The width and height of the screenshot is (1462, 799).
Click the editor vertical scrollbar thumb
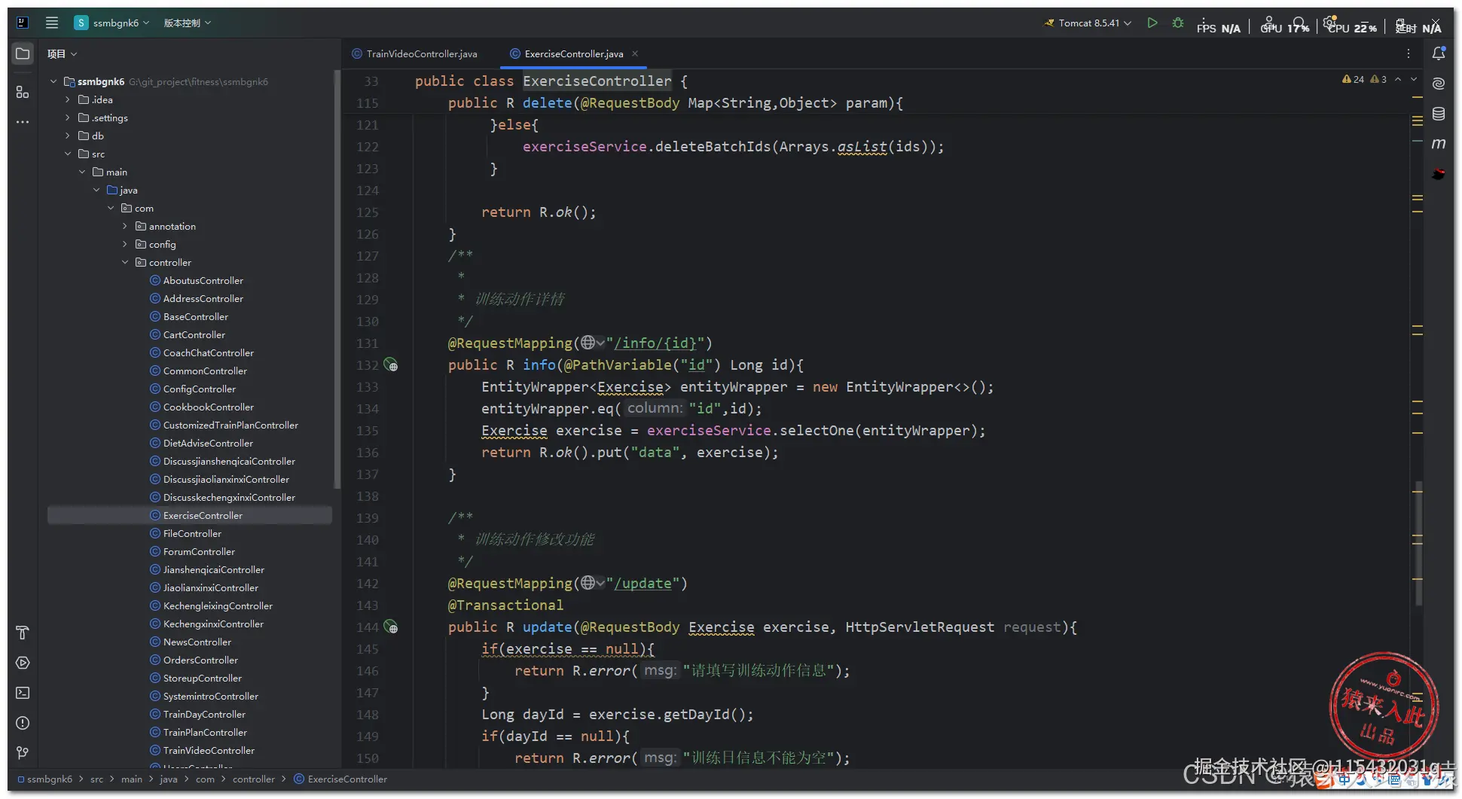(1418, 542)
